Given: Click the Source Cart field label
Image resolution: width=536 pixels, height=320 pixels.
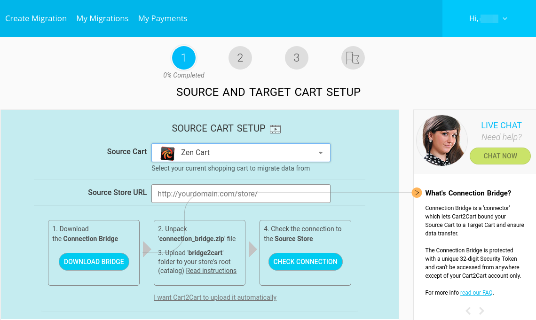Looking at the screenshot, I should pos(127,152).
